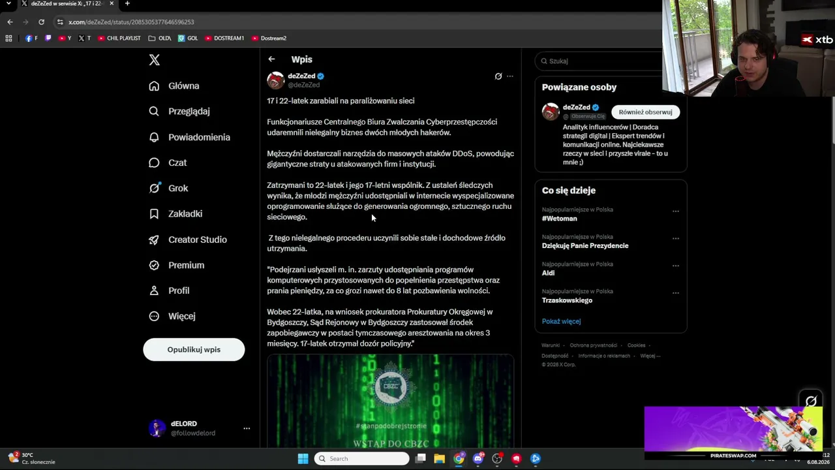Viewport: 835px width, 470px height.
Task: Click the Premium badge icon
Action: tap(154, 265)
